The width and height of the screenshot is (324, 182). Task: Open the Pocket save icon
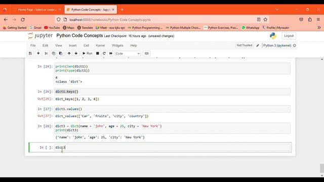click(x=301, y=20)
